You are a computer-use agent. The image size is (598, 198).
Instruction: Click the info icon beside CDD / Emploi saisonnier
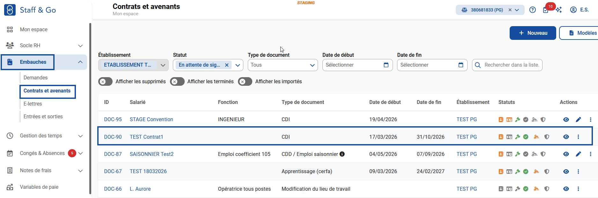[342, 154]
